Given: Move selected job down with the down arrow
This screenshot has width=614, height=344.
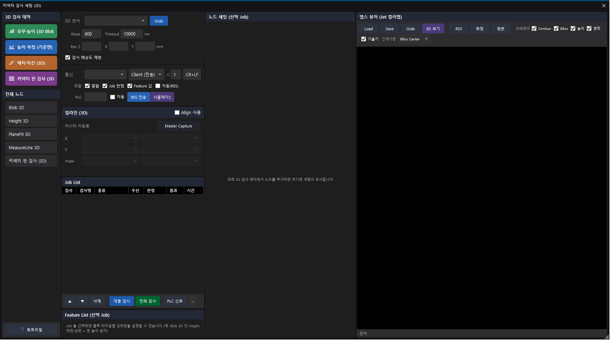Looking at the screenshot, I should [x=82, y=301].
